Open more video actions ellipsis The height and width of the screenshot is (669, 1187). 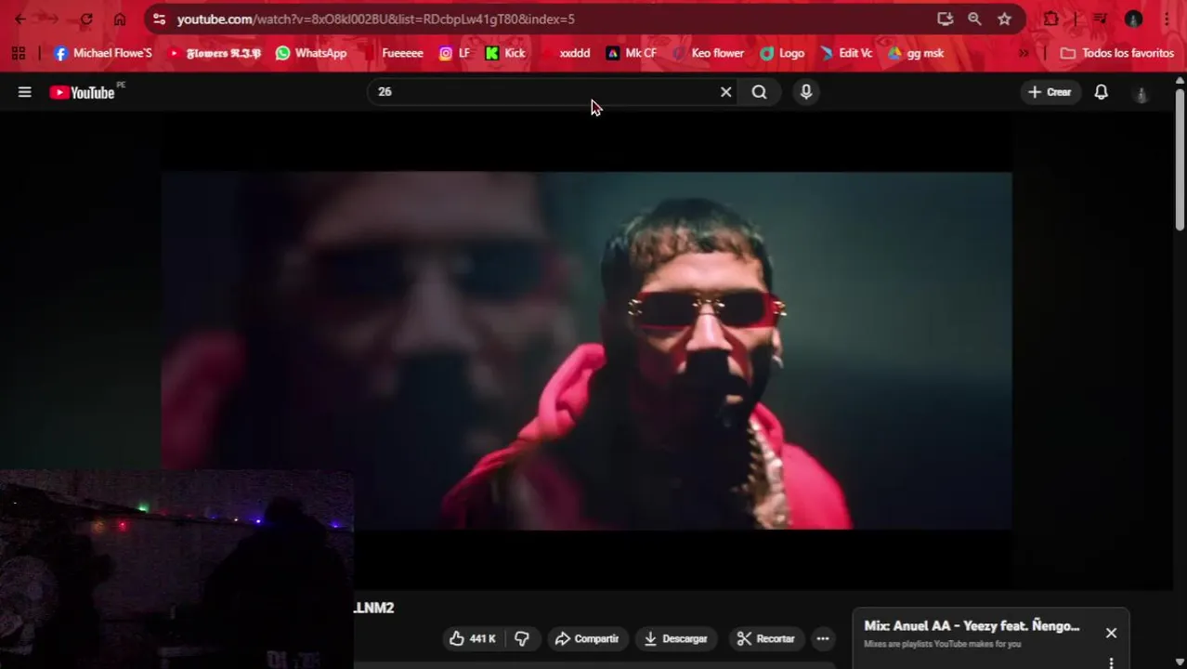pyautogui.click(x=823, y=638)
